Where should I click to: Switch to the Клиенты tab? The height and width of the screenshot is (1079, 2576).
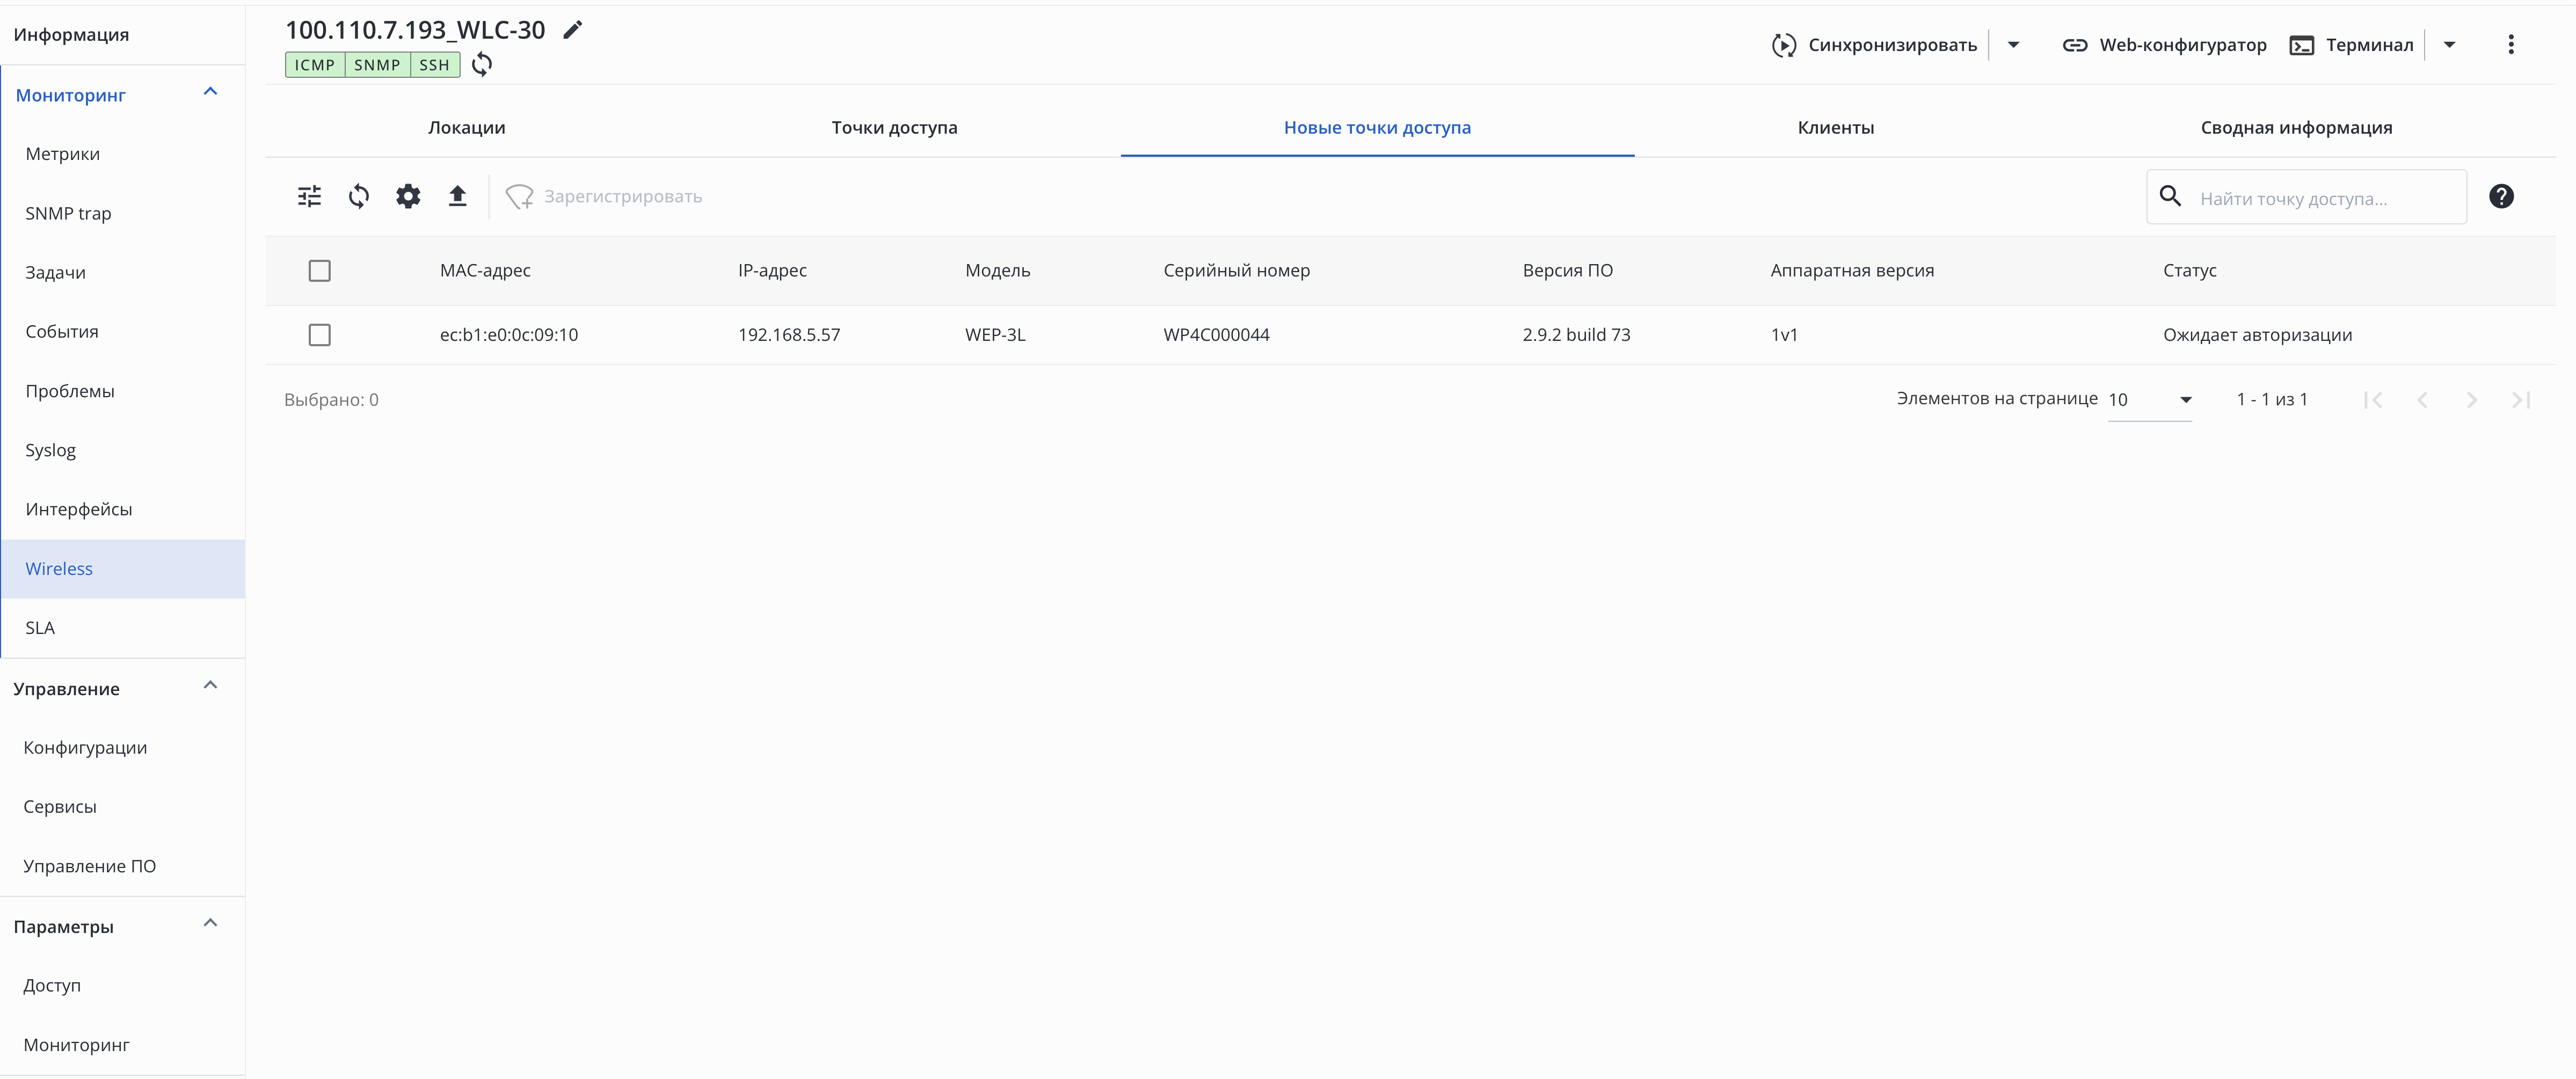(1835, 128)
